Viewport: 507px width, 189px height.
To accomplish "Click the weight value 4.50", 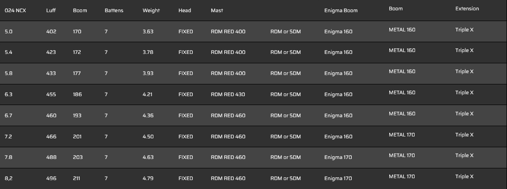I will tap(148, 136).
